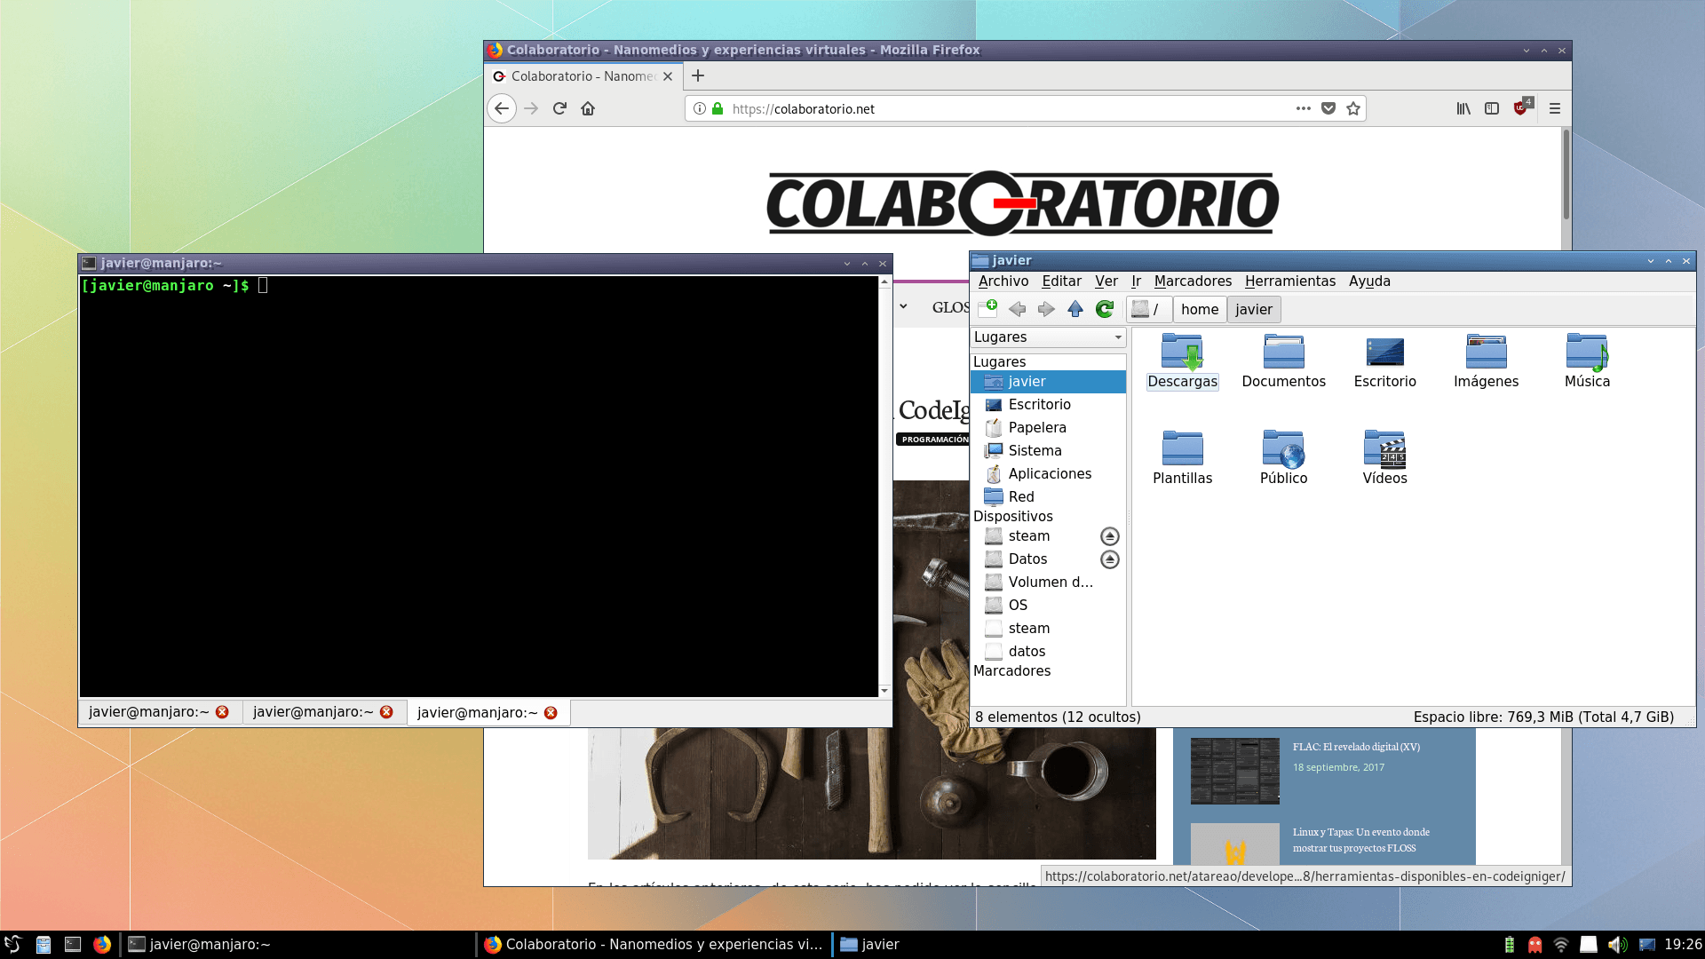Image resolution: width=1705 pixels, height=959 pixels.
Task: Open the Documentos folder
Action: pos(1283,361)
